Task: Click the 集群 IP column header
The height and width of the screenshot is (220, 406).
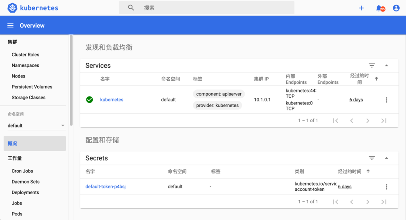Action: click(x=261, y=79)
